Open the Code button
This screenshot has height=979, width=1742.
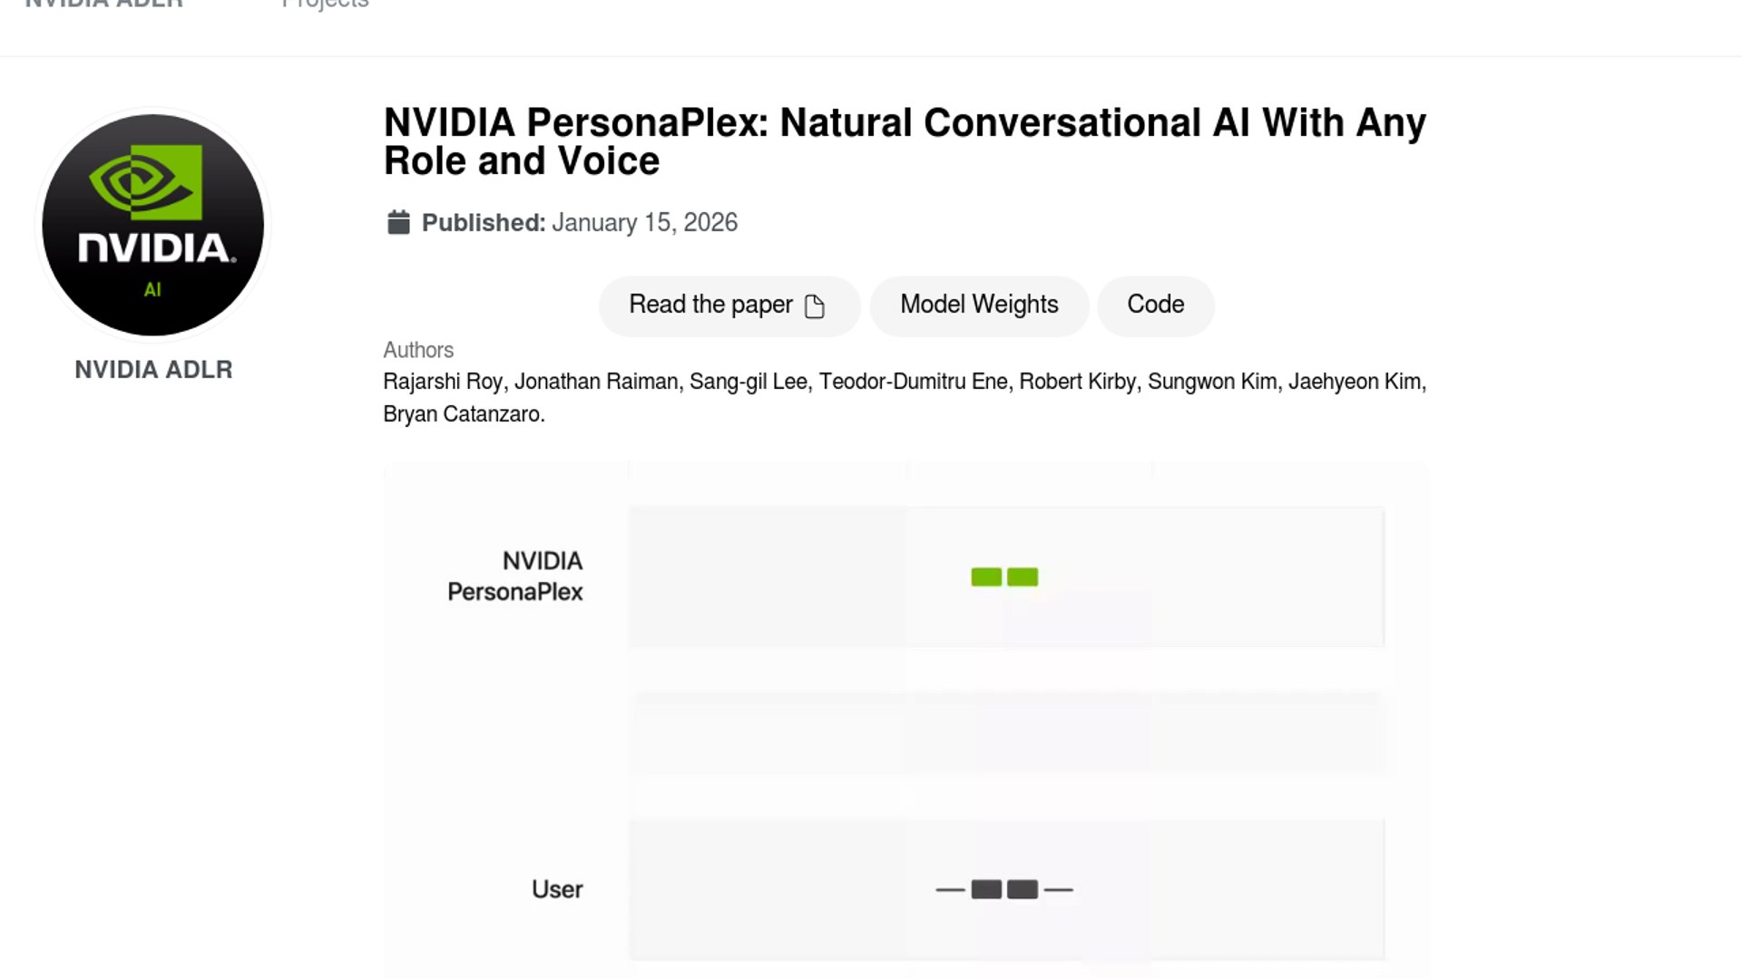(1155, 305)
